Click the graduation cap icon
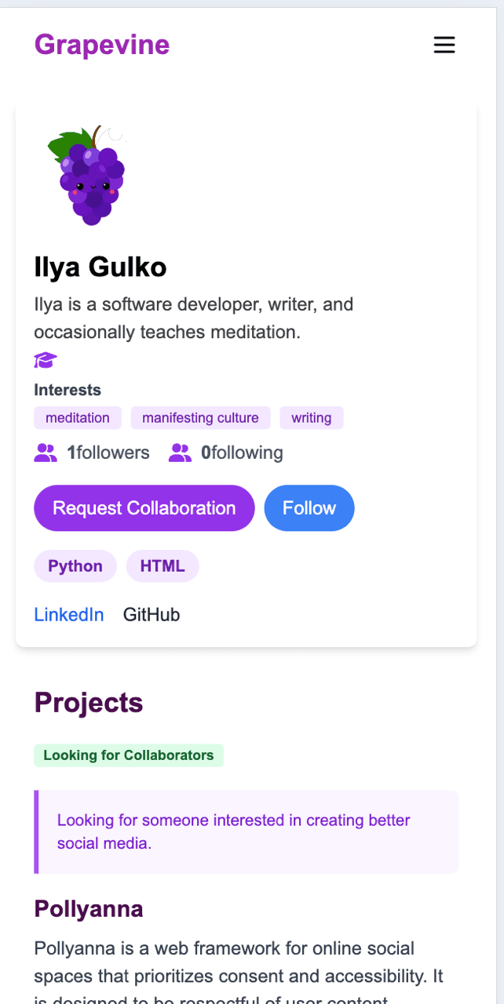Viewport: 504px width, 1004px height. pyautogui.click(x=46, y=361)
